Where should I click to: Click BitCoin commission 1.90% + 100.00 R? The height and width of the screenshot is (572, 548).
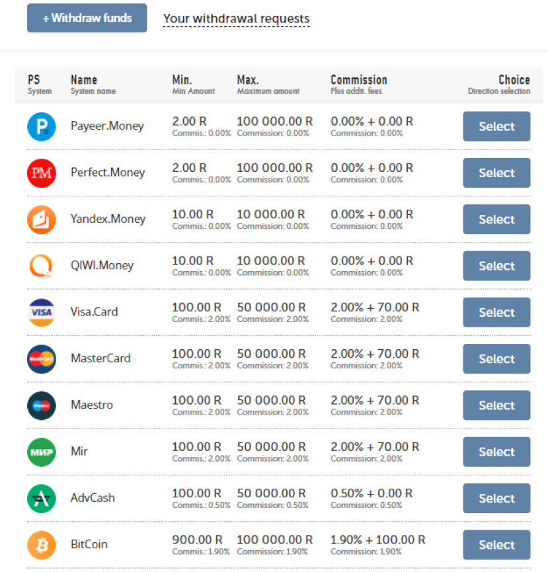377,540
